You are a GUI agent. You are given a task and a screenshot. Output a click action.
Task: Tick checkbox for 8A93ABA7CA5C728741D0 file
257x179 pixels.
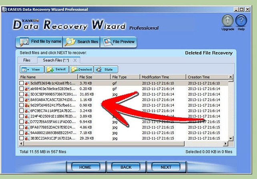point(22,99)
